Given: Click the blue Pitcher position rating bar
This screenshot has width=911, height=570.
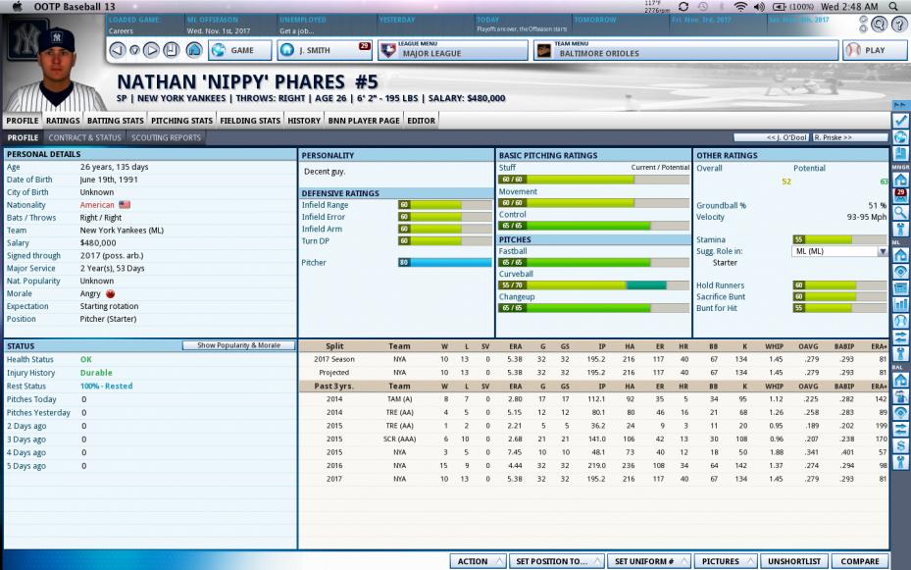Looking at the screenshot, I should click(444, 263).
